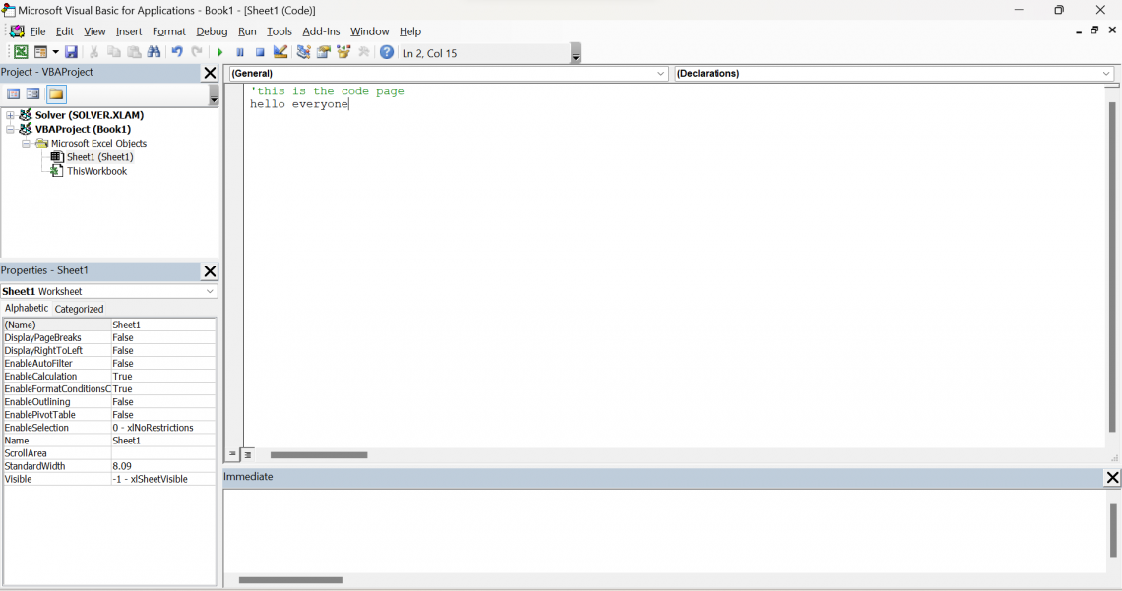Click the Reset (stop) square icon
This screenshot has width=1122, height=591.
[x=260, y=52]
